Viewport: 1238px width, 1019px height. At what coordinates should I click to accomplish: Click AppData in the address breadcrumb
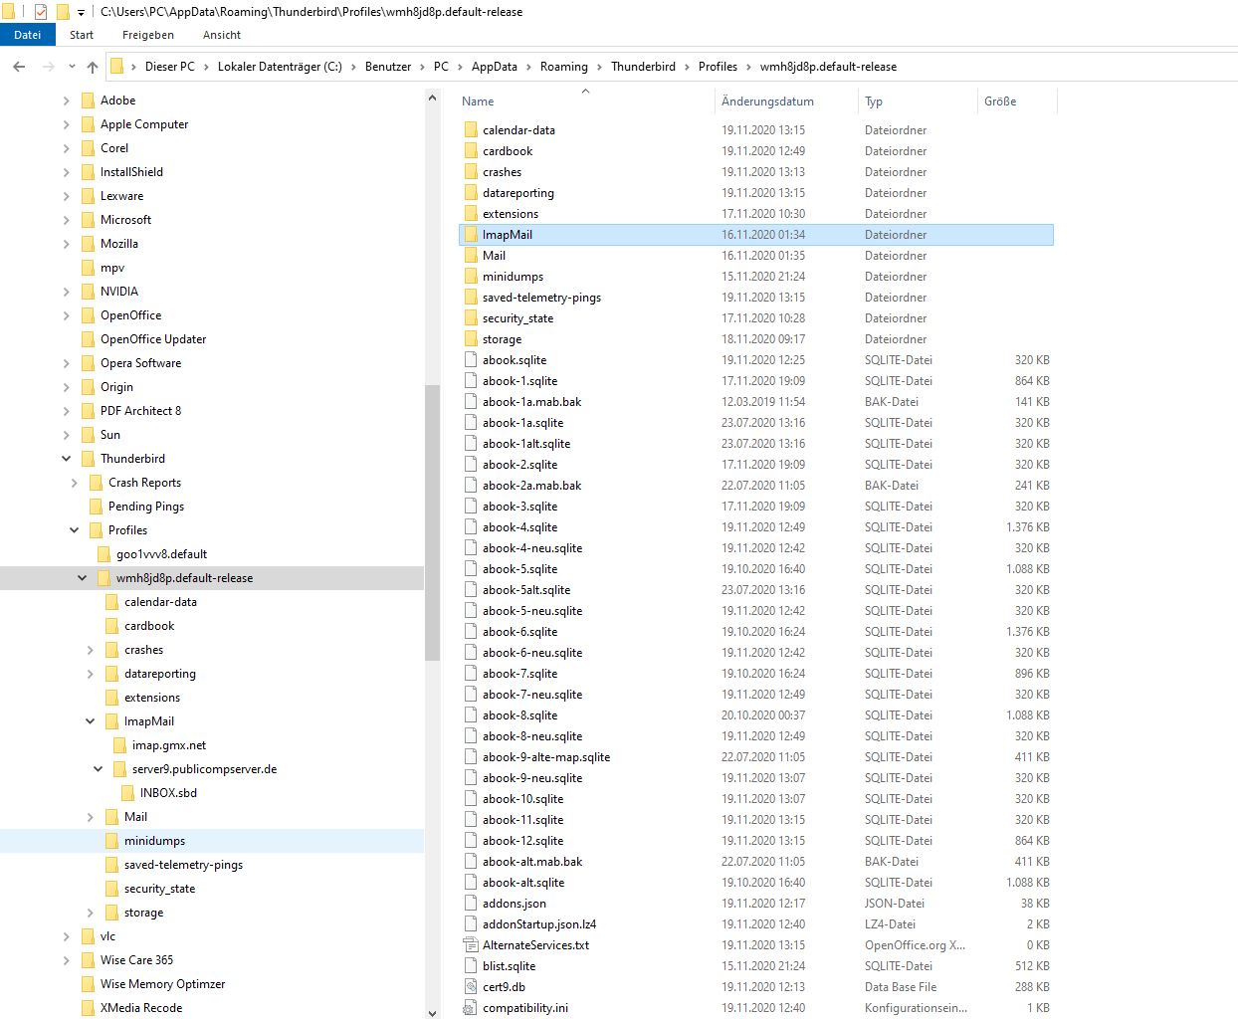tap(495, 67)
